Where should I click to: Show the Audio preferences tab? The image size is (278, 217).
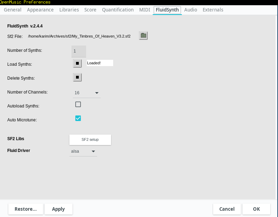(x=191, y=10)
